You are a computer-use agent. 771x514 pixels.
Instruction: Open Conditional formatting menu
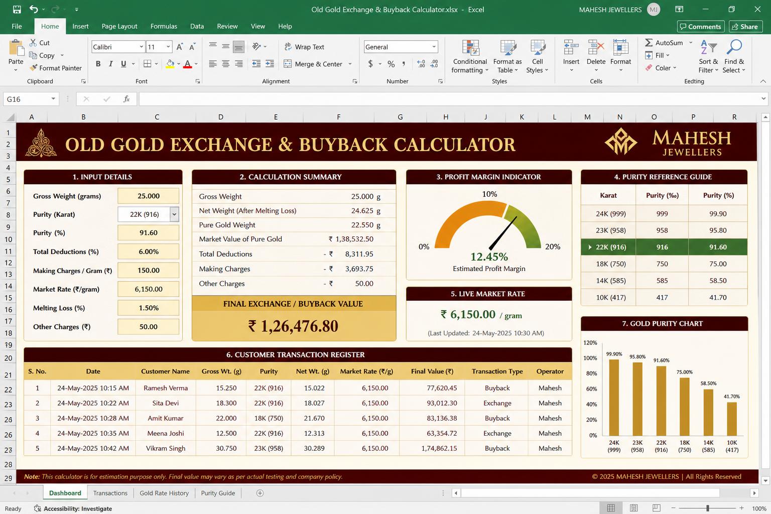click(x=470, y=57)
